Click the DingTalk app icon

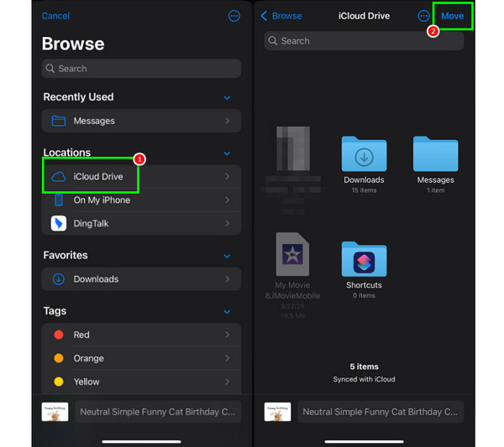pos(59,223)
